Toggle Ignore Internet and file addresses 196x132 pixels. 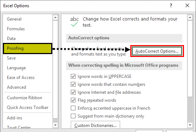(x=73, y=92)
